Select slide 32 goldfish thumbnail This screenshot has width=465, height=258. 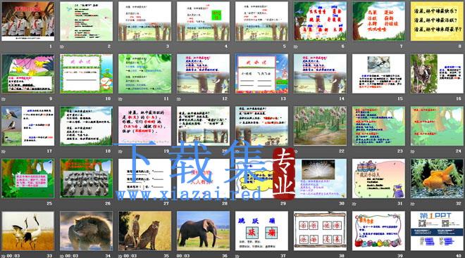coord(437,179)
